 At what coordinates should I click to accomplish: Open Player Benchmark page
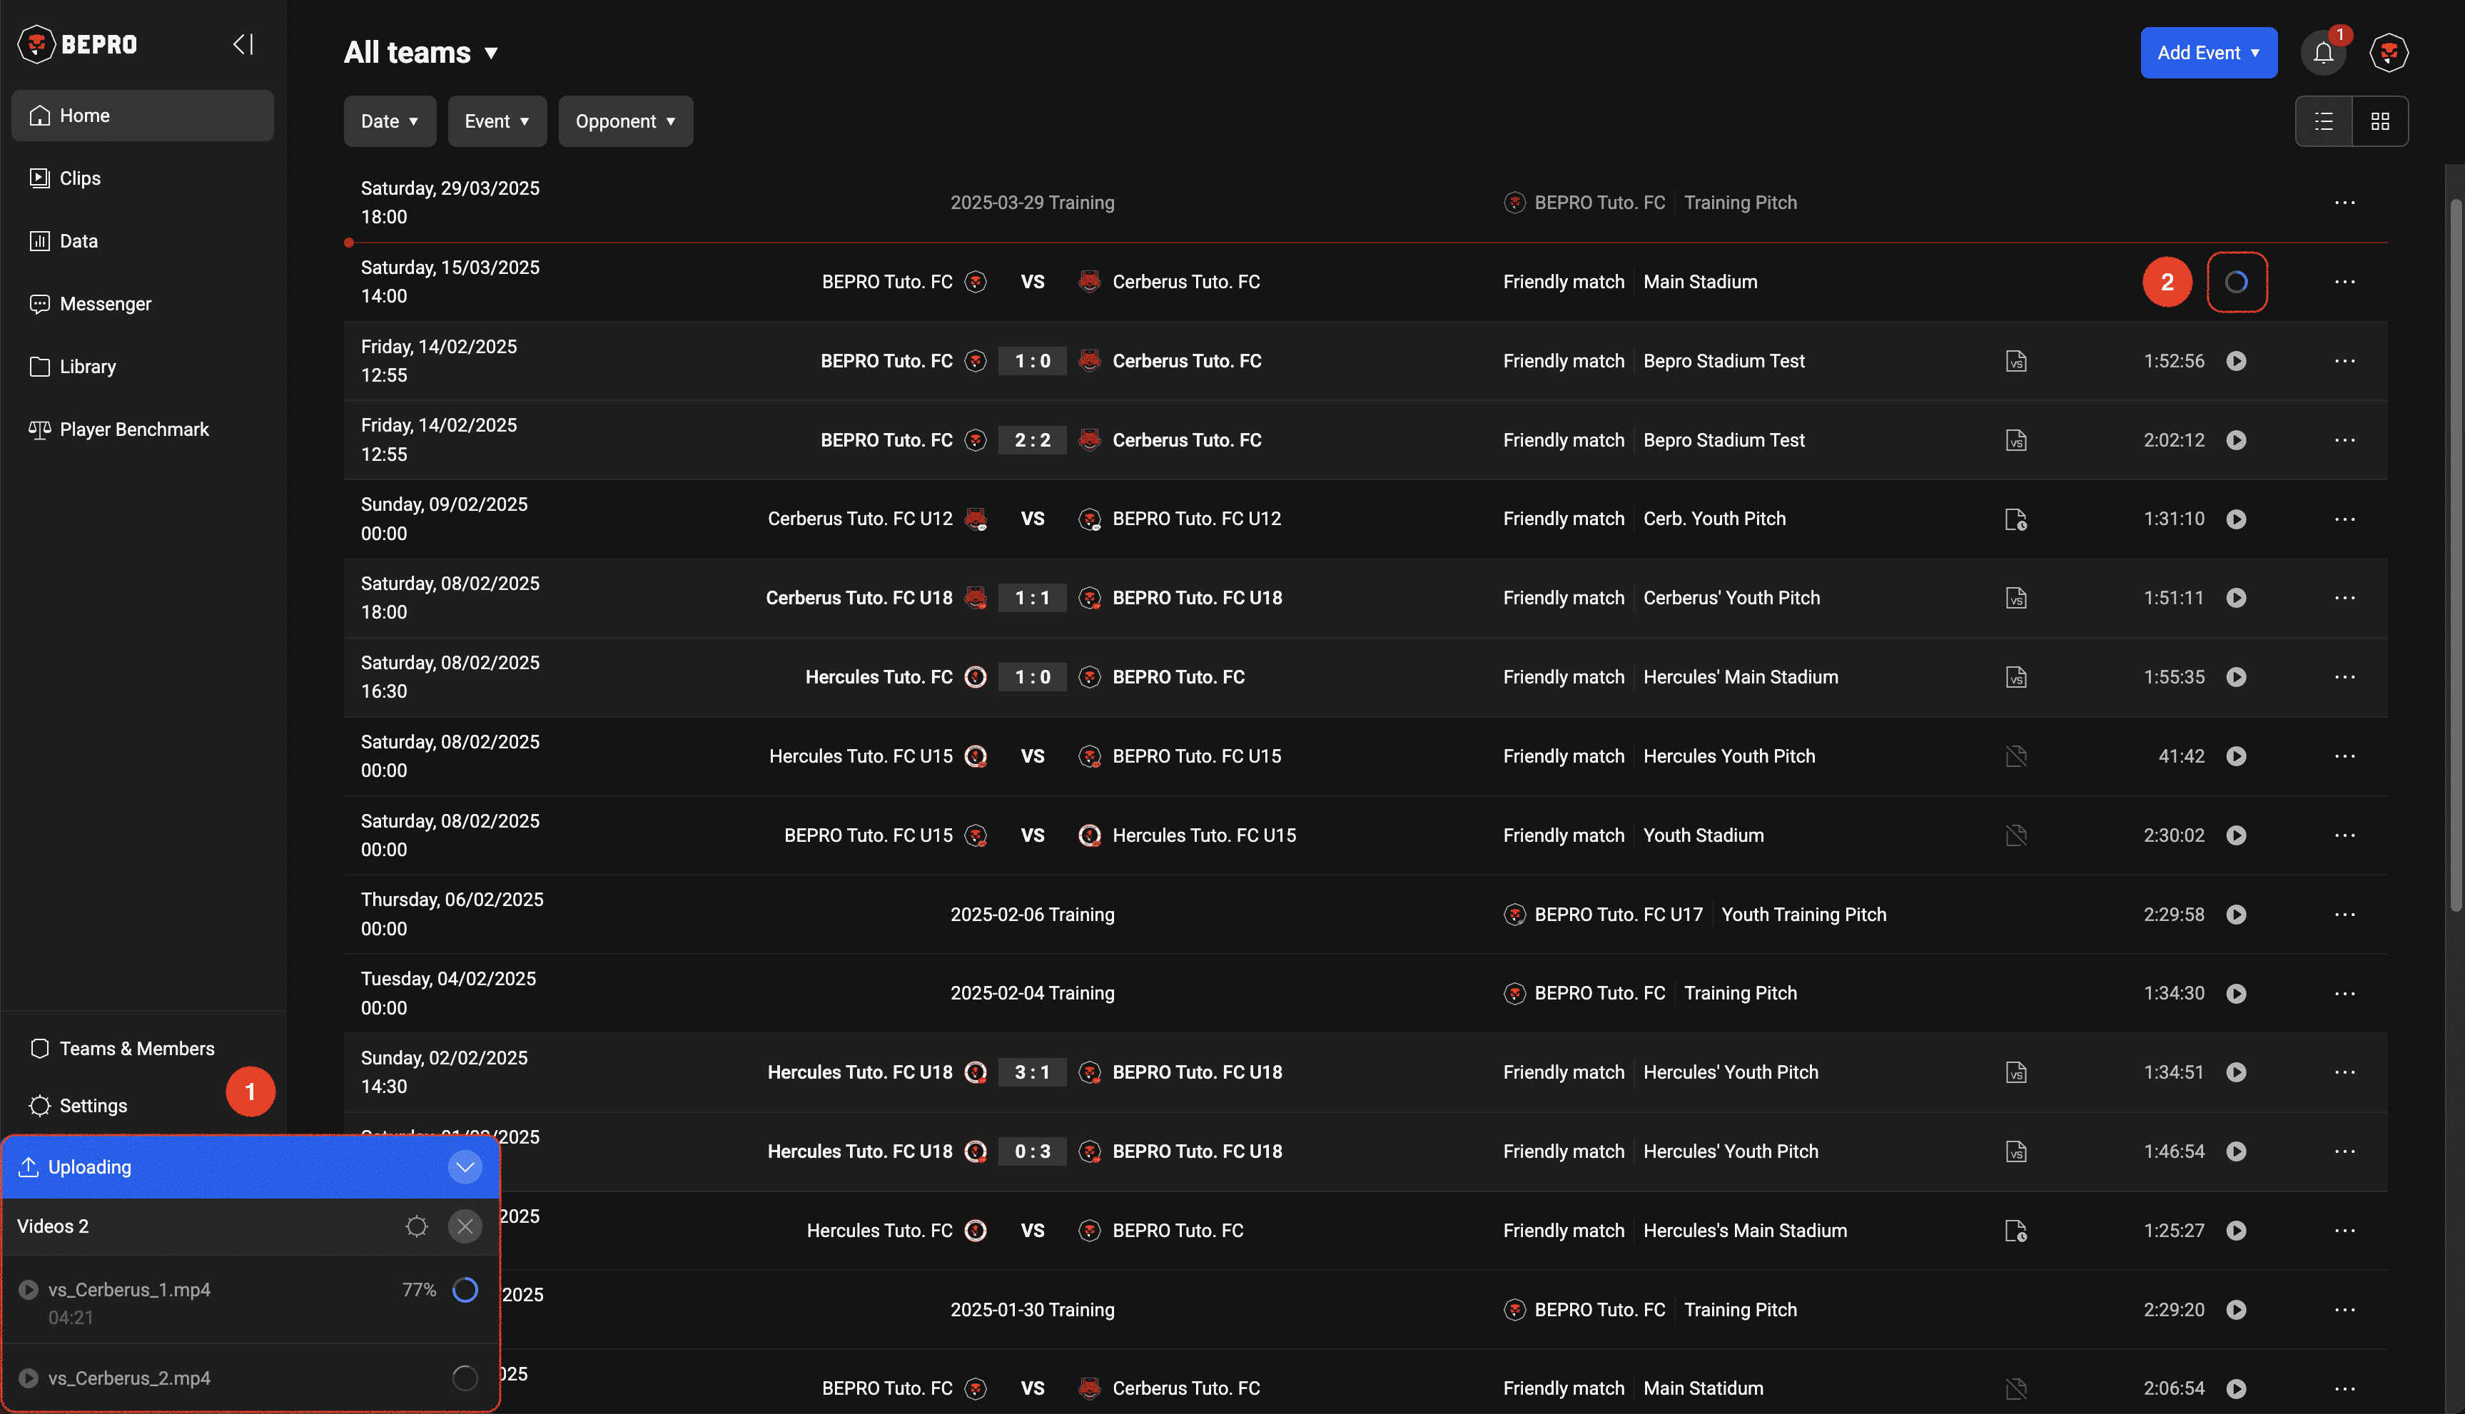click(x=134, y=429)
